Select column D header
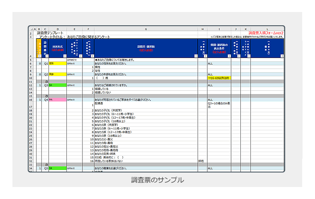The width and height of the screenshot is (315, 199). coord(58,29)
